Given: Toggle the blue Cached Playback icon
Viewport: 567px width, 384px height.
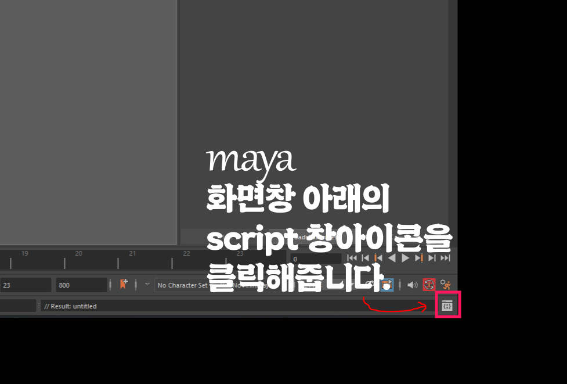Looking at the screenshot, I should tap(387, 285).
